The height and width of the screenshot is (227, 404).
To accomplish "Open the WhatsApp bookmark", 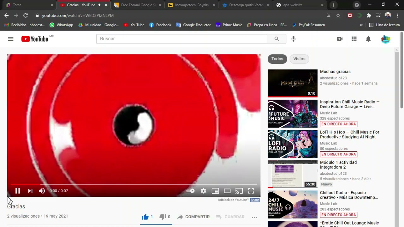I will click(x=62, y=25).
